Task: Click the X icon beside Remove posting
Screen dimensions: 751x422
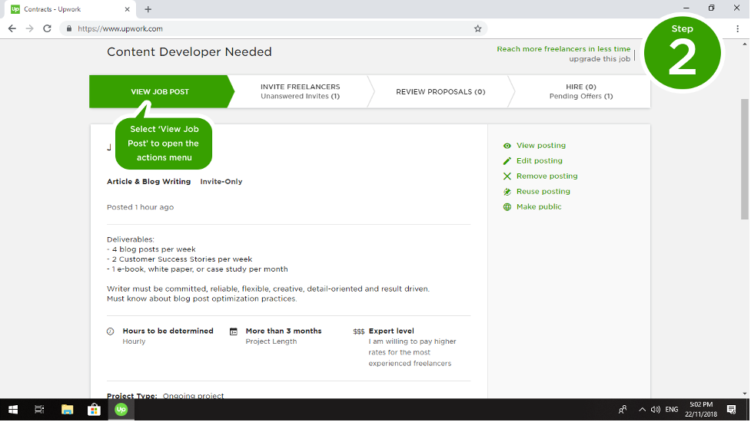Action: 507,176
